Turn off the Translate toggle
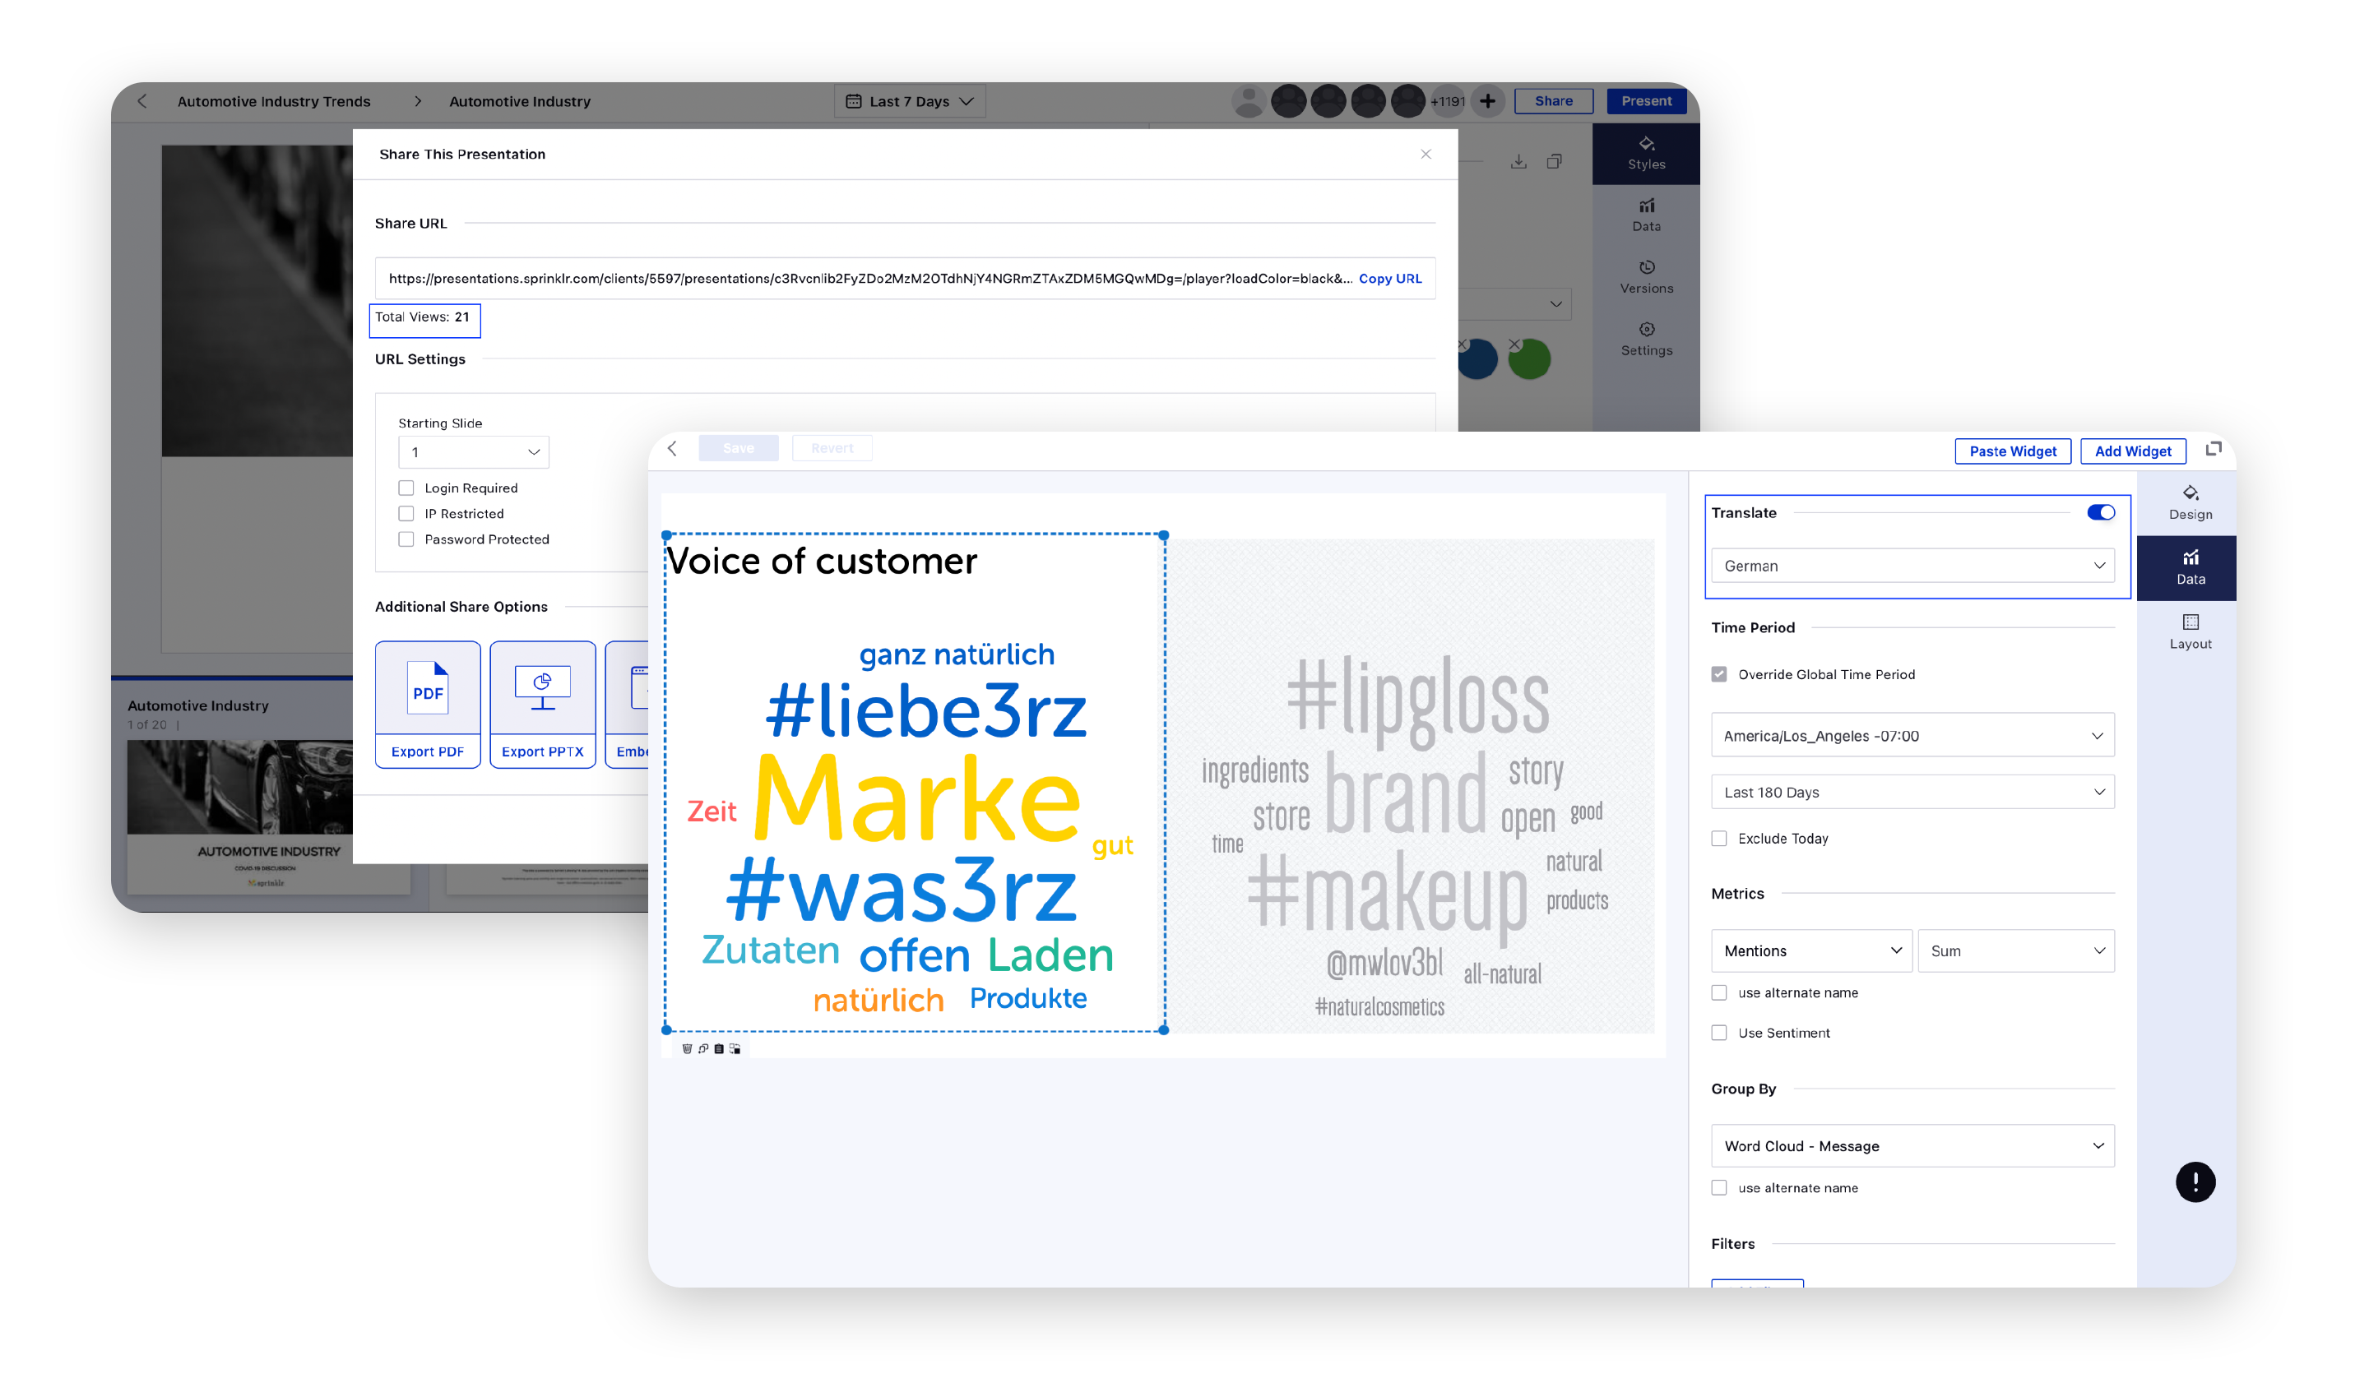 (x=2099, y=512)
